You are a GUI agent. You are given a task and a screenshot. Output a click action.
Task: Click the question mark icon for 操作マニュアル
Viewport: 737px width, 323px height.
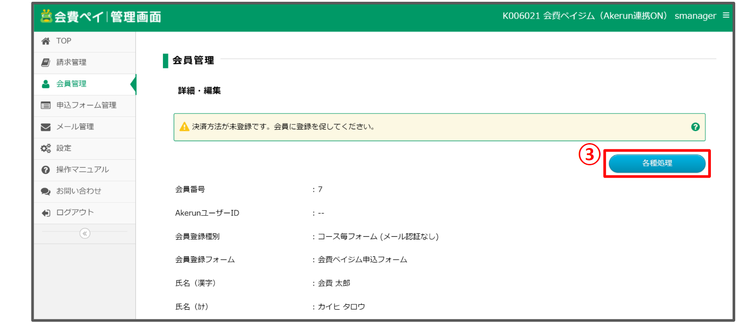[46, 170]
